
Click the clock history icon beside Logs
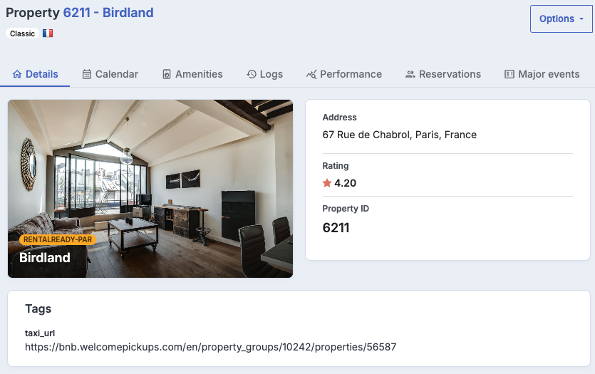[x=252, y=74]
